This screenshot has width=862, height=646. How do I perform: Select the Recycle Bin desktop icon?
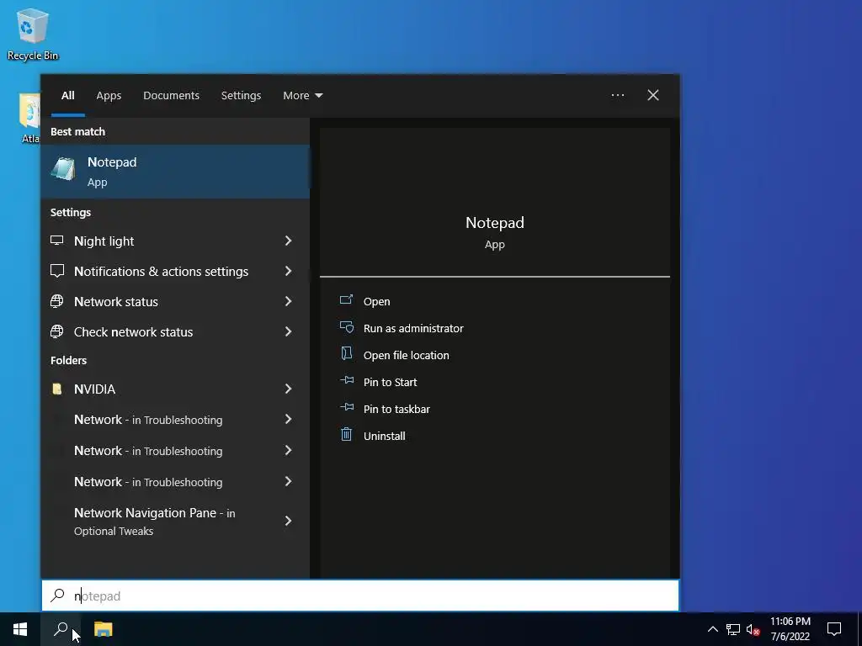tap(33, 34)
